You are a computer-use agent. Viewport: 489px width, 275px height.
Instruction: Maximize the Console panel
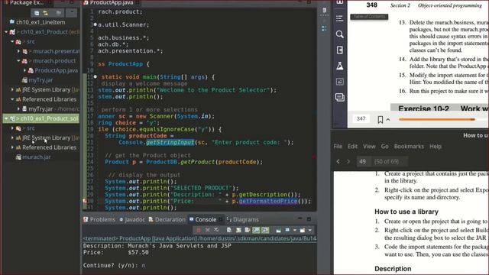pos(309,219)
